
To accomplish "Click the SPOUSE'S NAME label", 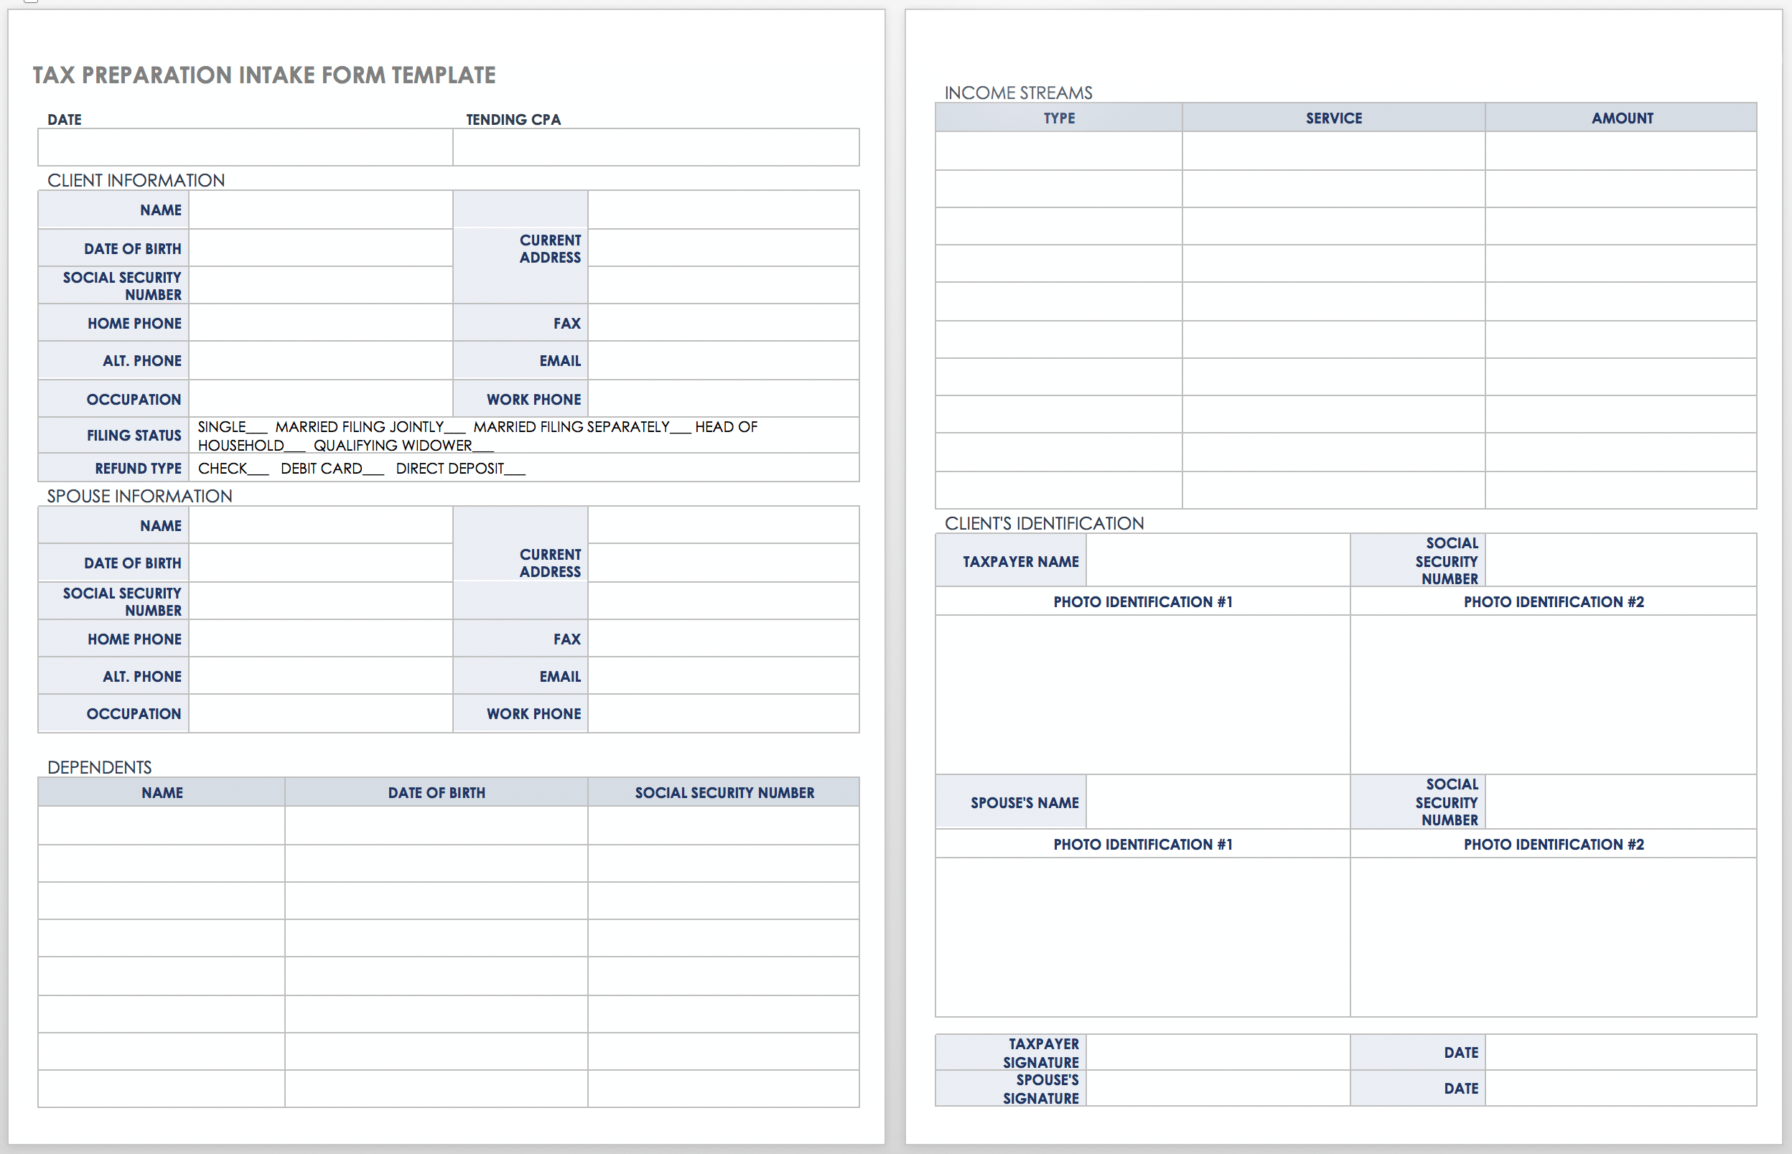I will coord(1025,802).
